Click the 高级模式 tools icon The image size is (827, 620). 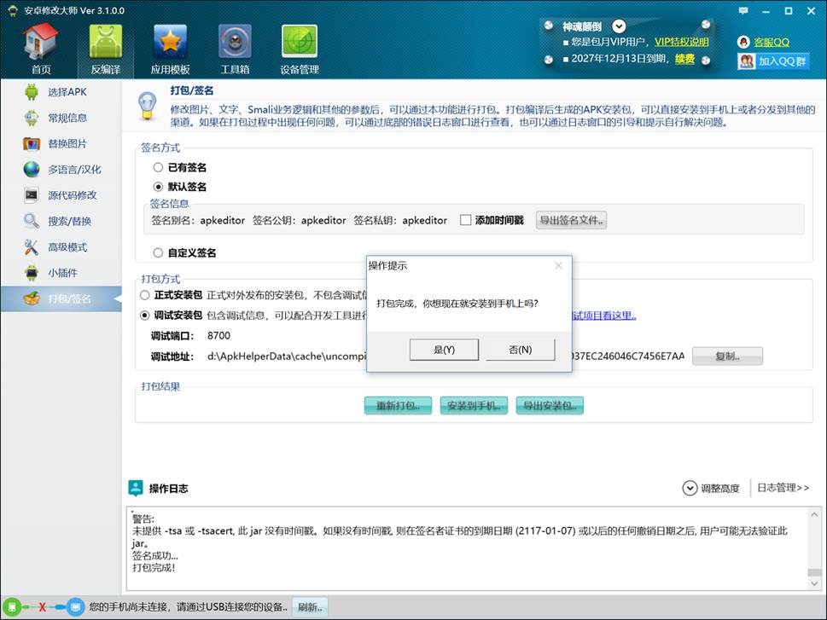pyautogui.click(x=32, y=246)
